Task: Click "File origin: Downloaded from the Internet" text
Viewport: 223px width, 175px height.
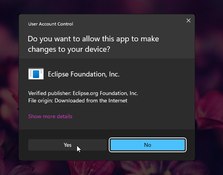Action: coord(78,100)
